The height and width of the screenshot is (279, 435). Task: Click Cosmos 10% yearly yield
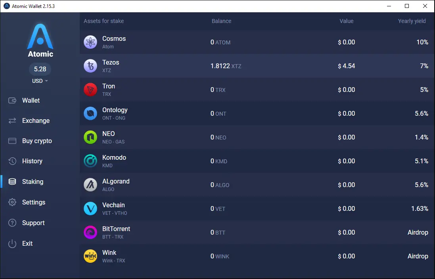[422, 42]
